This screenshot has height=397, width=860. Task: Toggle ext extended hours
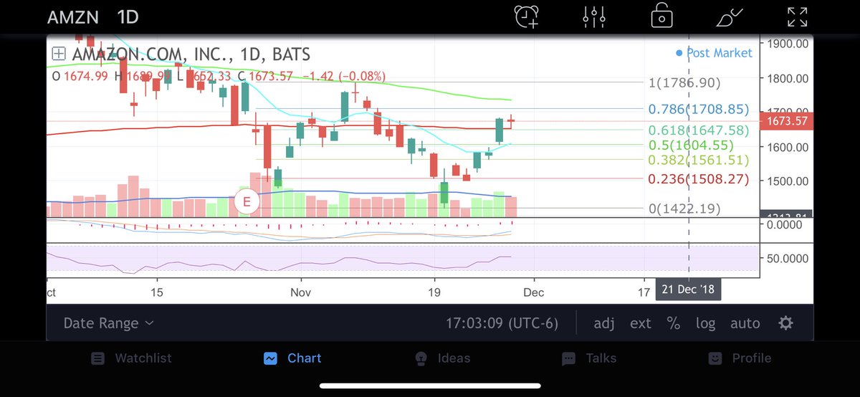click(x=640, y=323)
